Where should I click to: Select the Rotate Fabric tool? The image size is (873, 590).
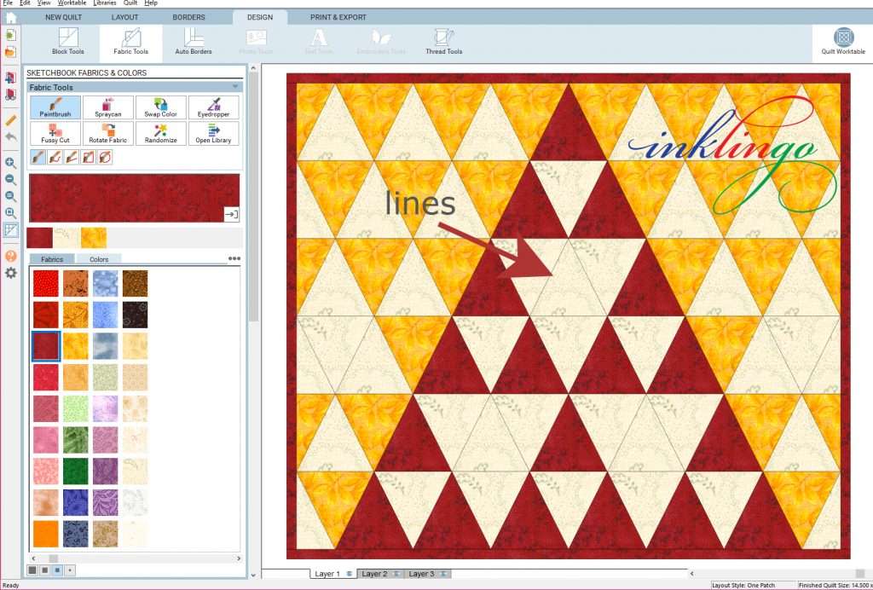pos(108,134)
